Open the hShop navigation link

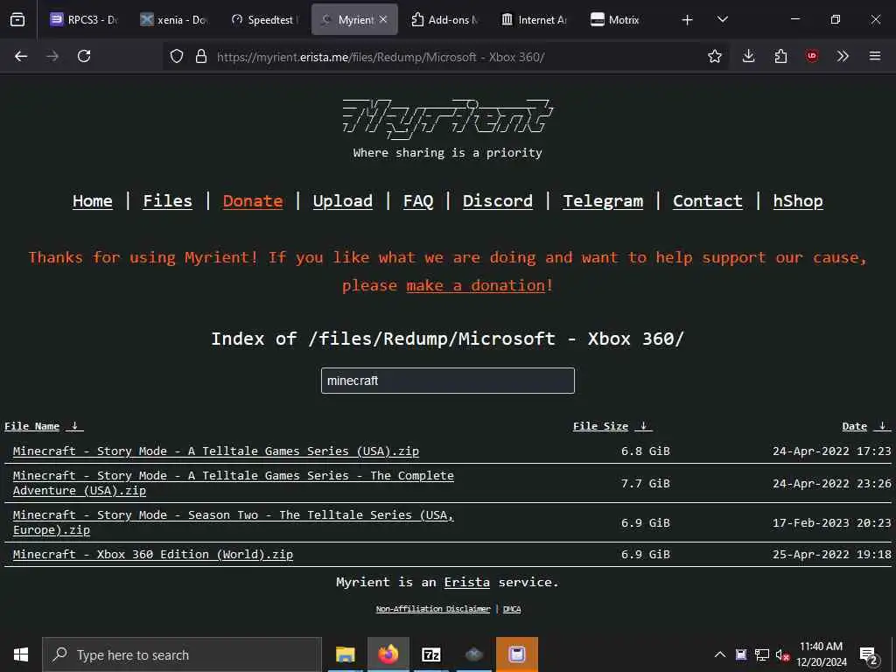(x=798, y=201)
